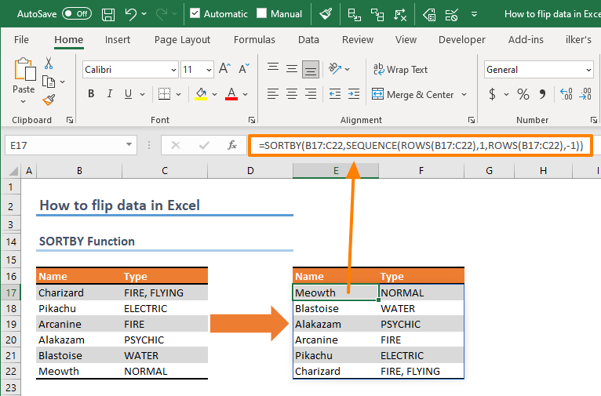
Task: Click Merge & Center button
Action: (413, 95)
